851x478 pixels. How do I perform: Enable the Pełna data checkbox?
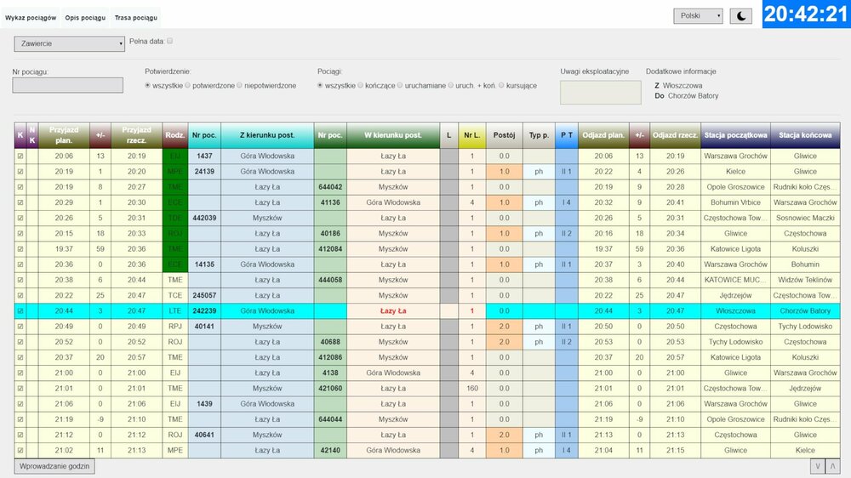170,41
